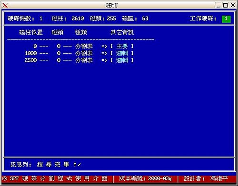The width and height of the screenshot is (238, 186).
Task: Click the hard disk count value 1
Action: tap(41, 19)
